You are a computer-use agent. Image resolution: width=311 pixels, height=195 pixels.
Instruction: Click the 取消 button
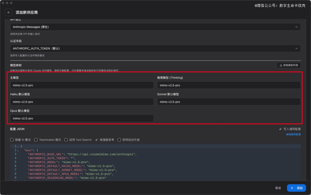click(x=278, y=188)
